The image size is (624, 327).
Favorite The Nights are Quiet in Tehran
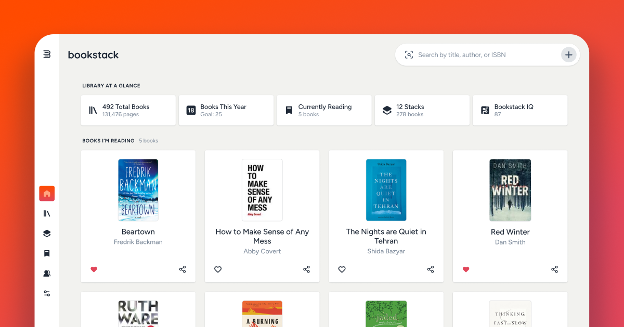342,269
